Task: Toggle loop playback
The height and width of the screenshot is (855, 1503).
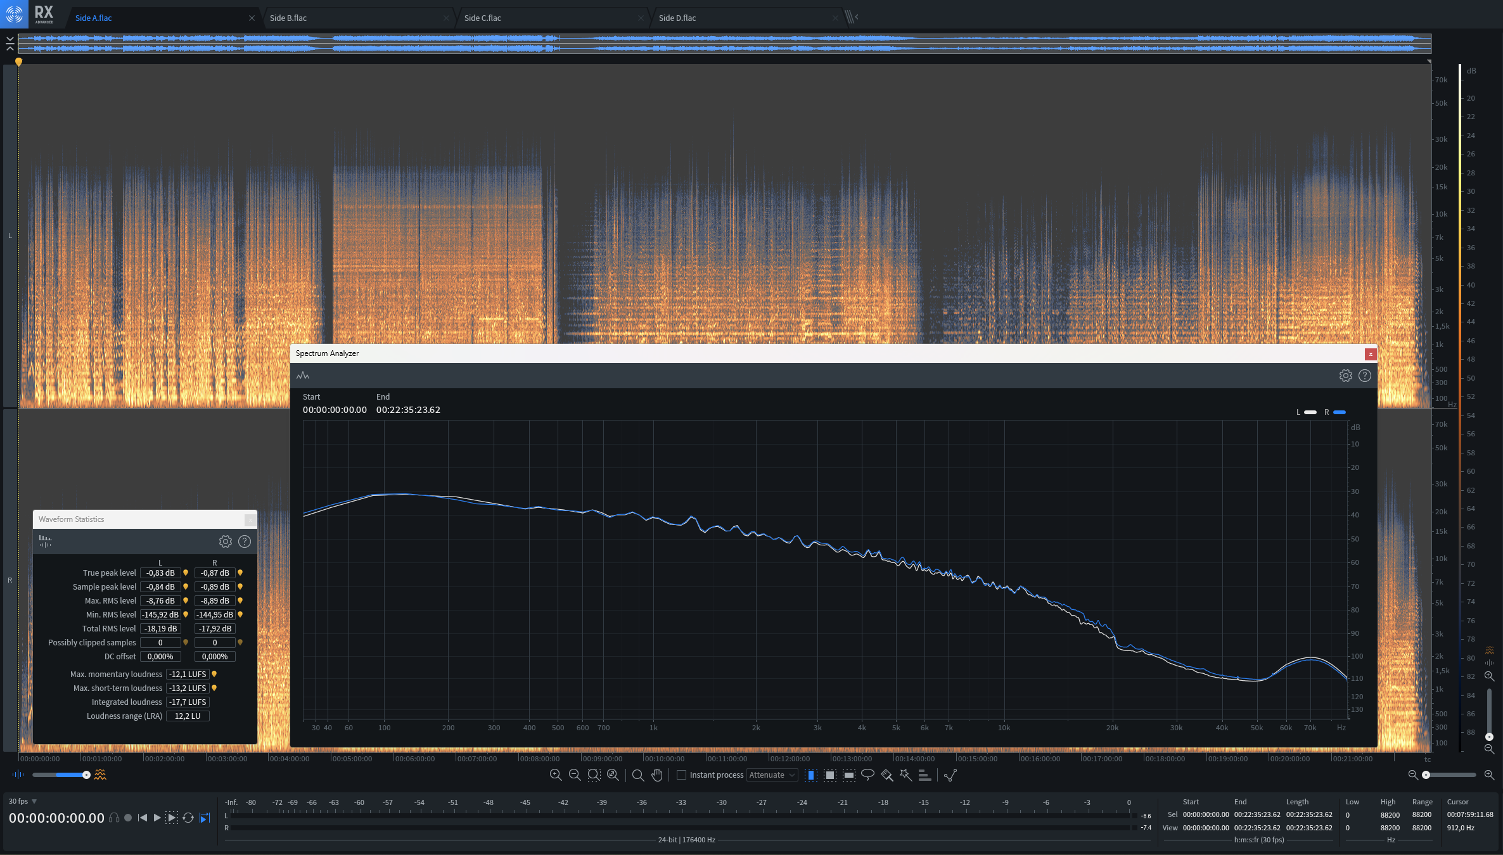Action: tap(188, 818)
